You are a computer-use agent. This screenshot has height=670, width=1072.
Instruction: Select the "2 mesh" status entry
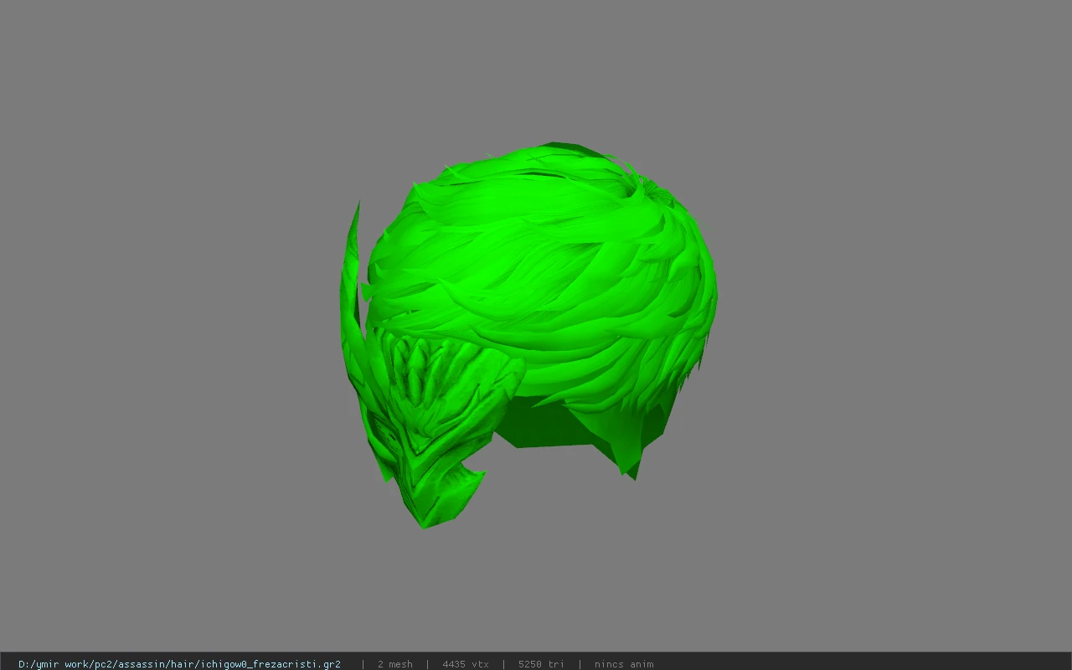tap(395, 664)
